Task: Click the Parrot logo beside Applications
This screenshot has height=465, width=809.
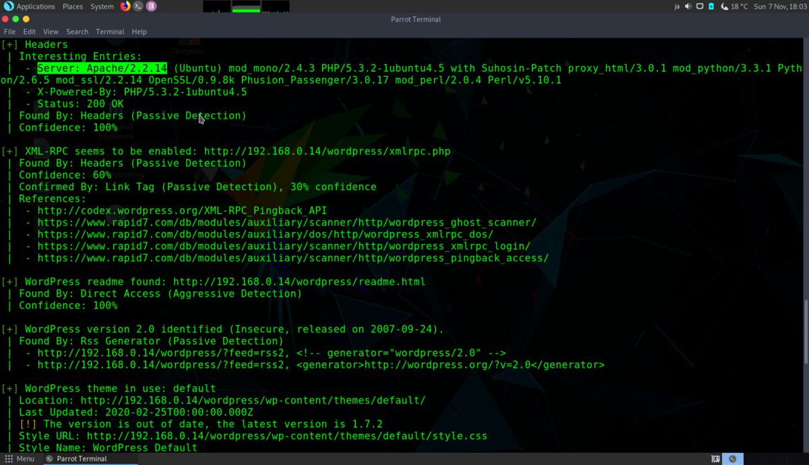Action: [9, 6]
